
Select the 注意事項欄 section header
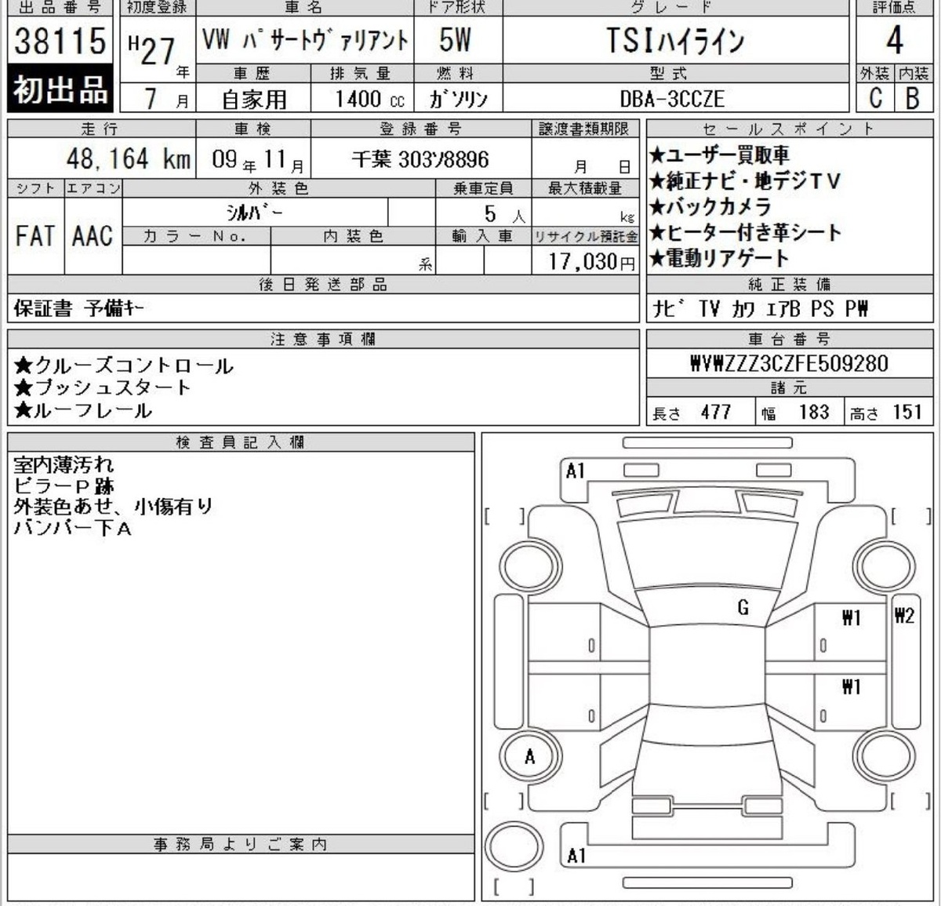point(323,339)
